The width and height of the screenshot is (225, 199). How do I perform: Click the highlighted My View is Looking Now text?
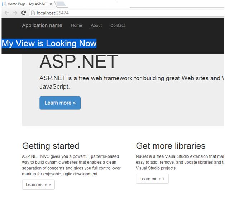tap(49, 44)
